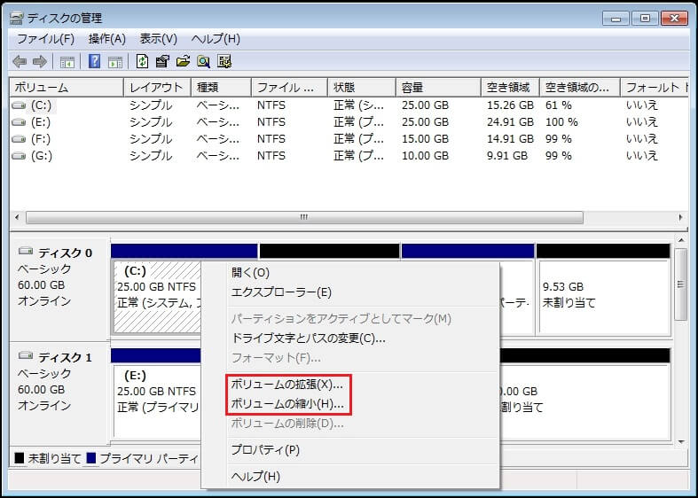The image size is (698, 498).
Task: Click the 15.00 GB capacity cell
Action: [x=425, y=139]
